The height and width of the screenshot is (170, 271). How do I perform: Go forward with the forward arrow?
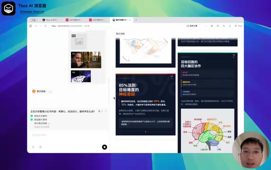[x=41, y=26]
